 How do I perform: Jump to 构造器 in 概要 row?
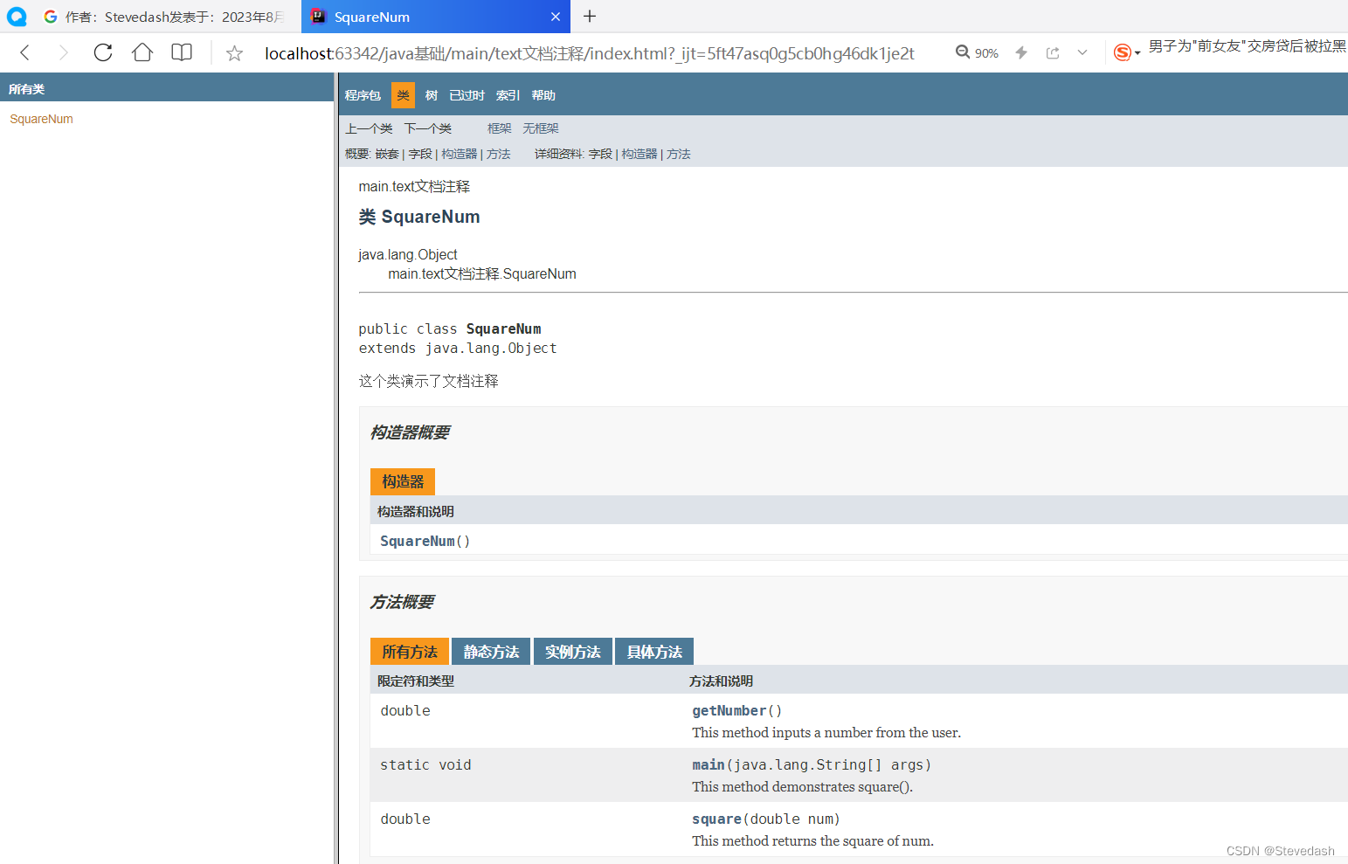pos(459,154)
